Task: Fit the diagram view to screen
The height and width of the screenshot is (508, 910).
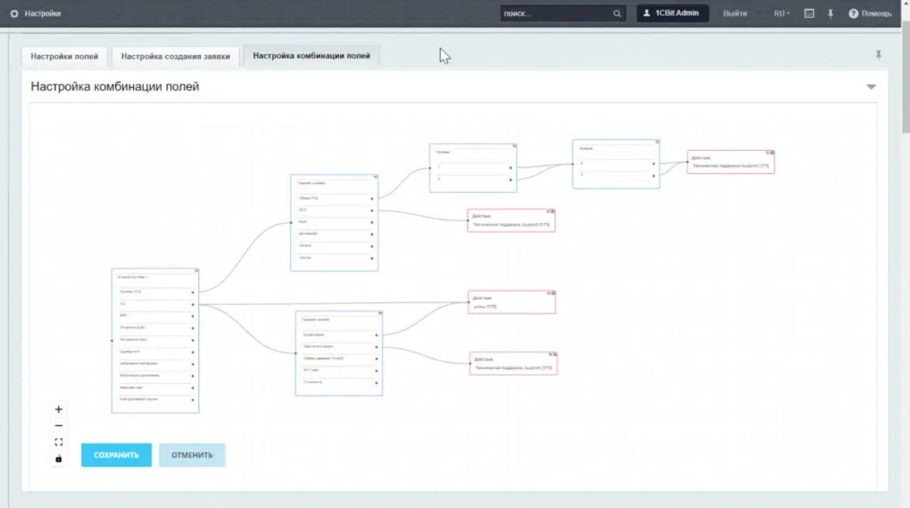Action: [x=58, y=442]
